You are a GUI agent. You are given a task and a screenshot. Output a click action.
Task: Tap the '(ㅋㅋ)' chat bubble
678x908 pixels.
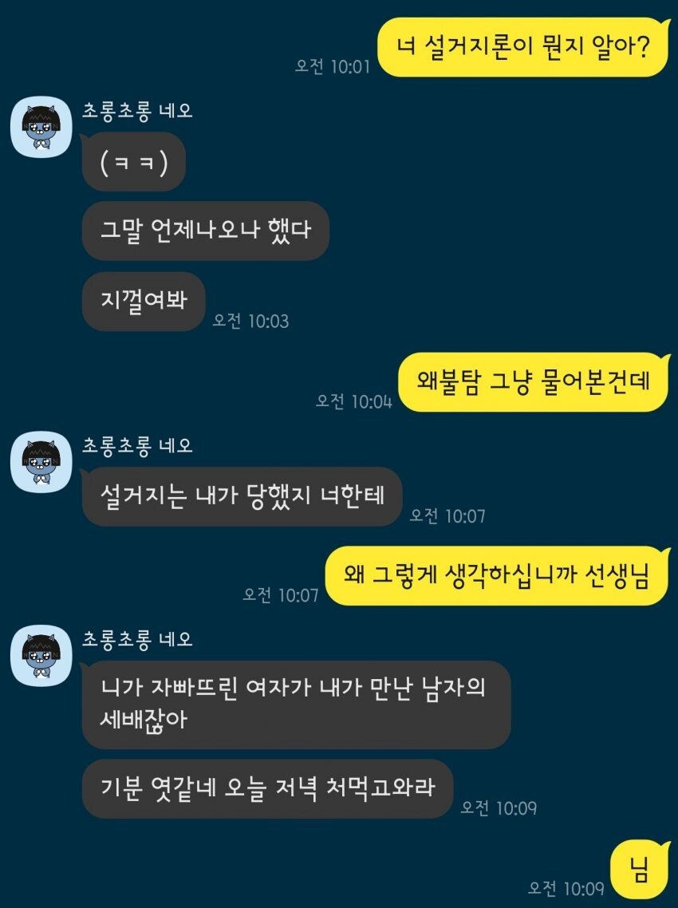[134, 161]
